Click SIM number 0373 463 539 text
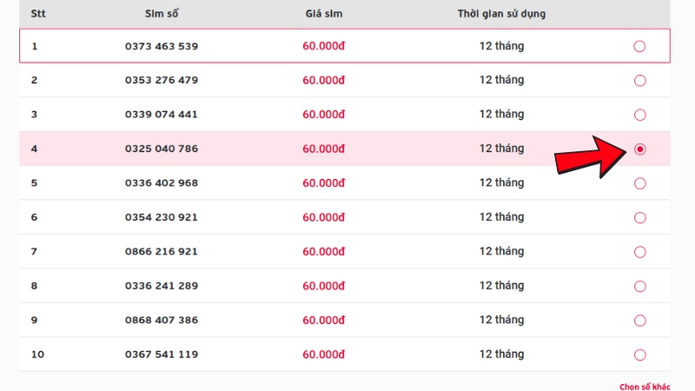The image size is (695, 391). [x=162, y=46]
